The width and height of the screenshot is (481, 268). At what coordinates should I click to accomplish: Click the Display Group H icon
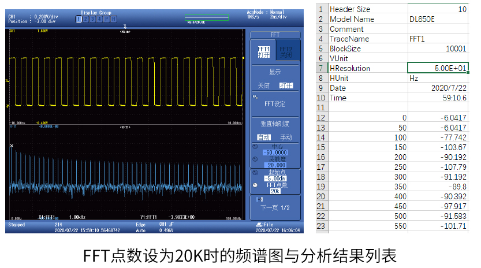pyautogui.click(x=113, y=19)
